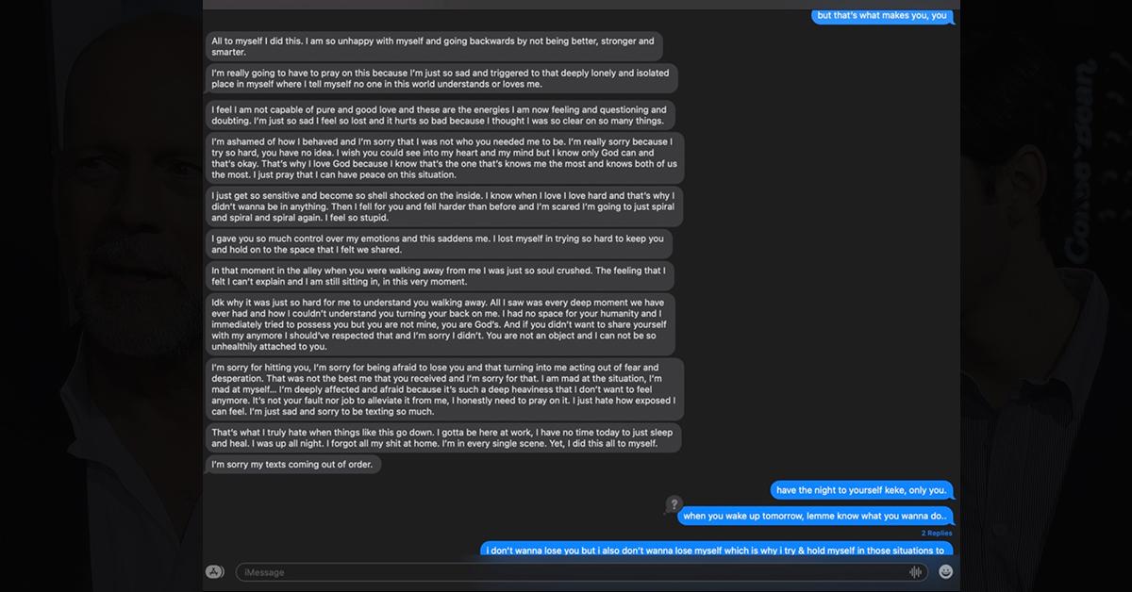Image resolution: width=1132 pixels, height=592 pixels.
Task: Open the iMessage apps (App Store) button
Action: point(214,571)
